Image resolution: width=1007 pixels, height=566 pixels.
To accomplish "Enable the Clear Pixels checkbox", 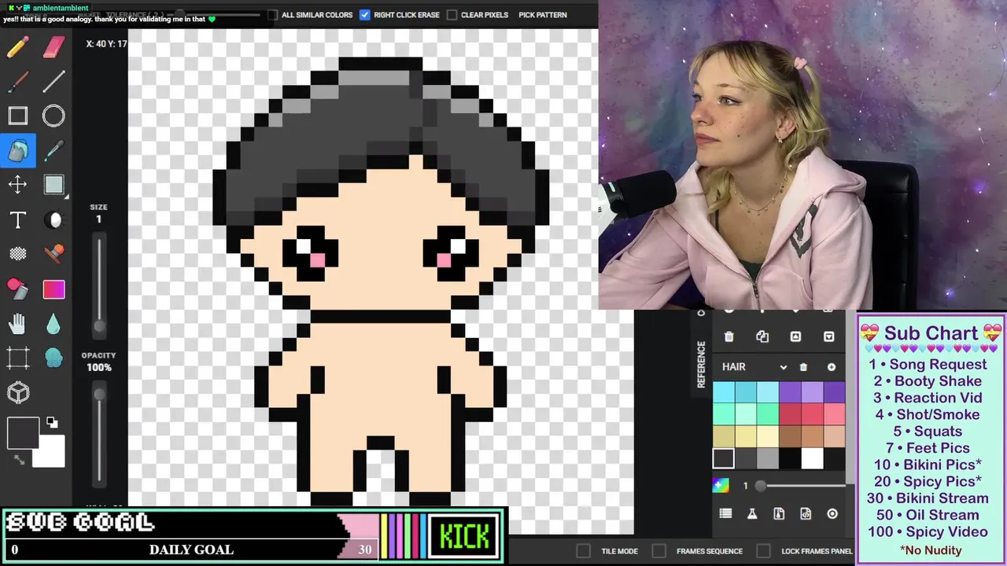I will point(452,15).
